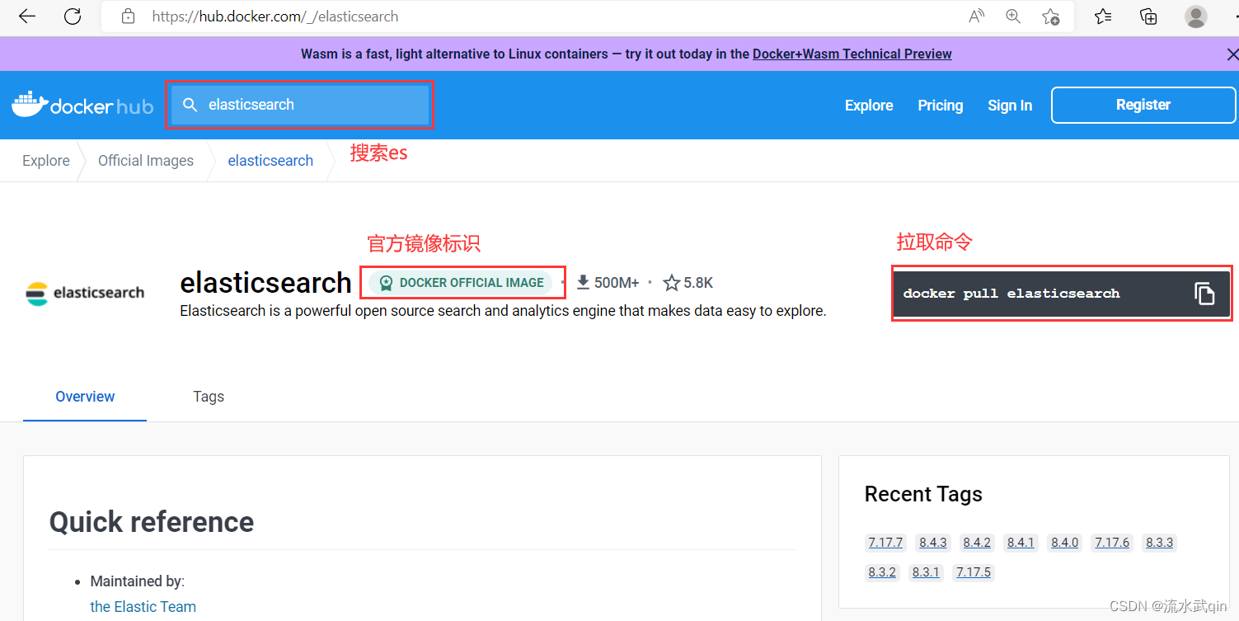Open Explore in the top navigation
1239x621 pixels.
pos(869,106)
